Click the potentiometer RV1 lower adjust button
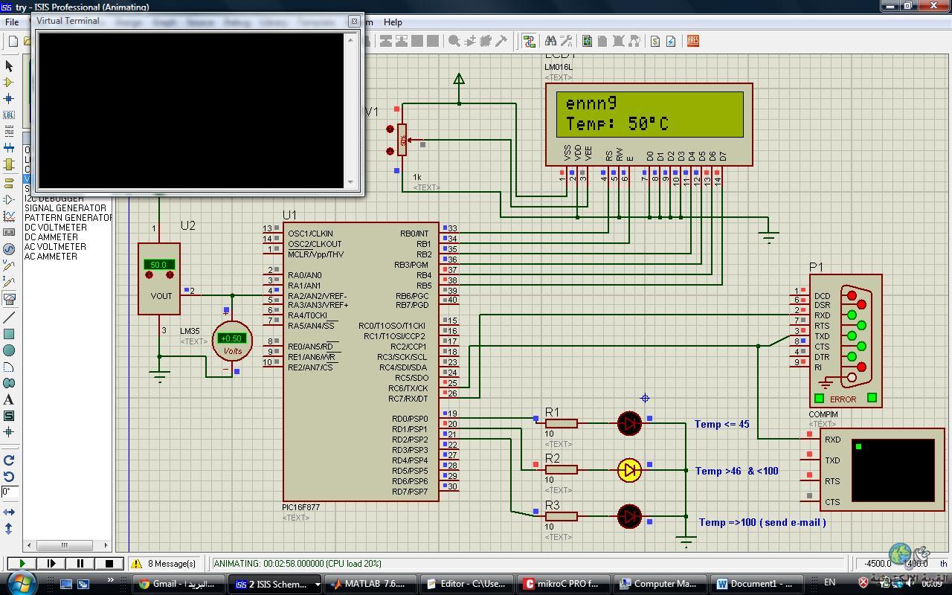 click(x=390, y=151)
